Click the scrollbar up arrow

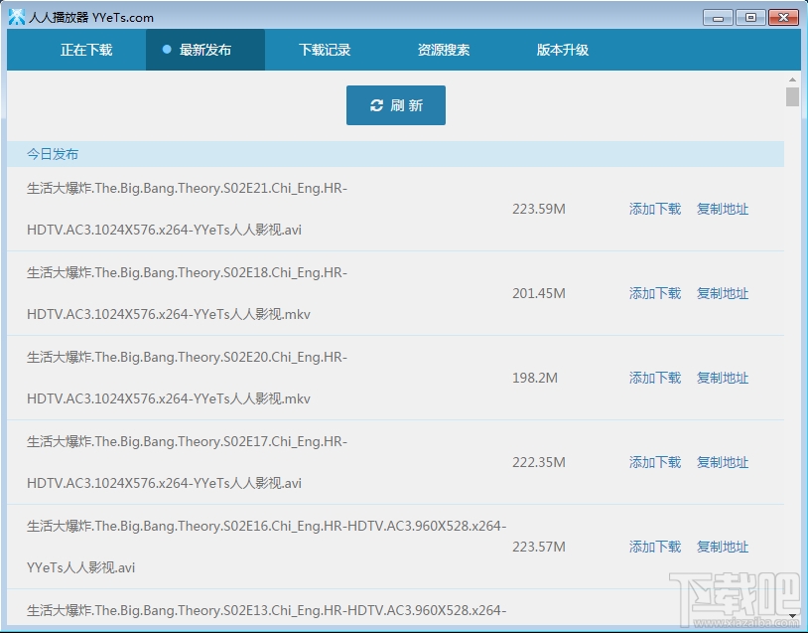tap(792, 79)
